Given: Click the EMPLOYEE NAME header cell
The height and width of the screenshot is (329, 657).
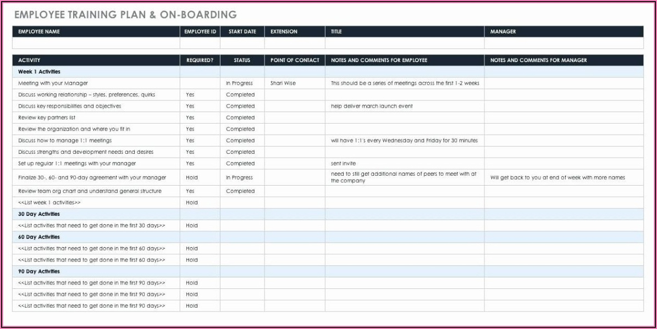Looking at the screenshot, I should pos(96,31).
